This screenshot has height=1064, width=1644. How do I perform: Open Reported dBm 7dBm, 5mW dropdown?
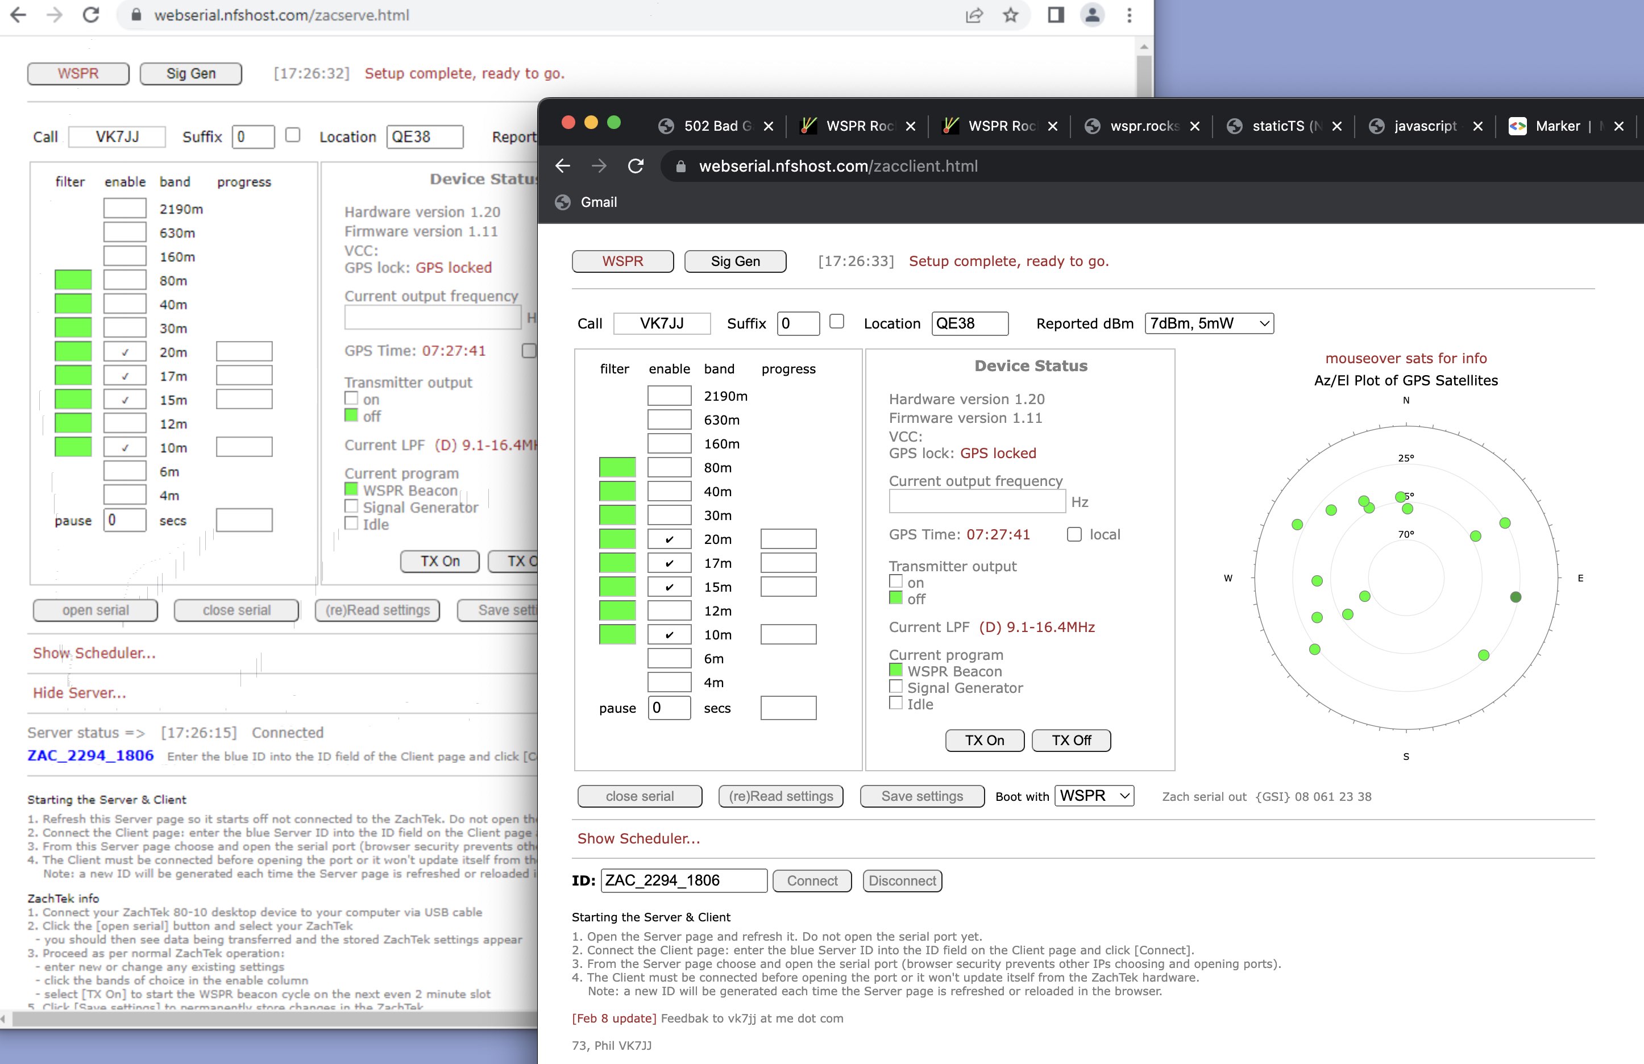(x=1209, y=323)
